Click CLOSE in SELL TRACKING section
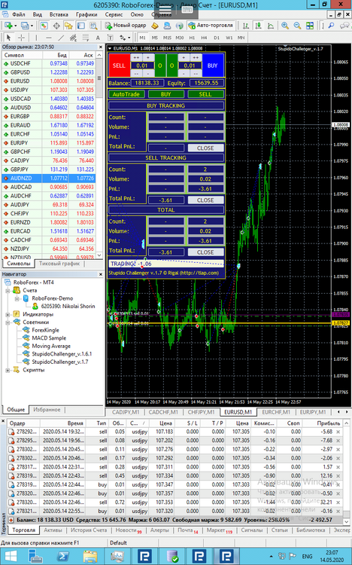 205,200
